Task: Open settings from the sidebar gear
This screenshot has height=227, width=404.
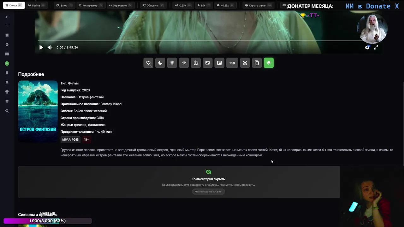Action: 7,101
